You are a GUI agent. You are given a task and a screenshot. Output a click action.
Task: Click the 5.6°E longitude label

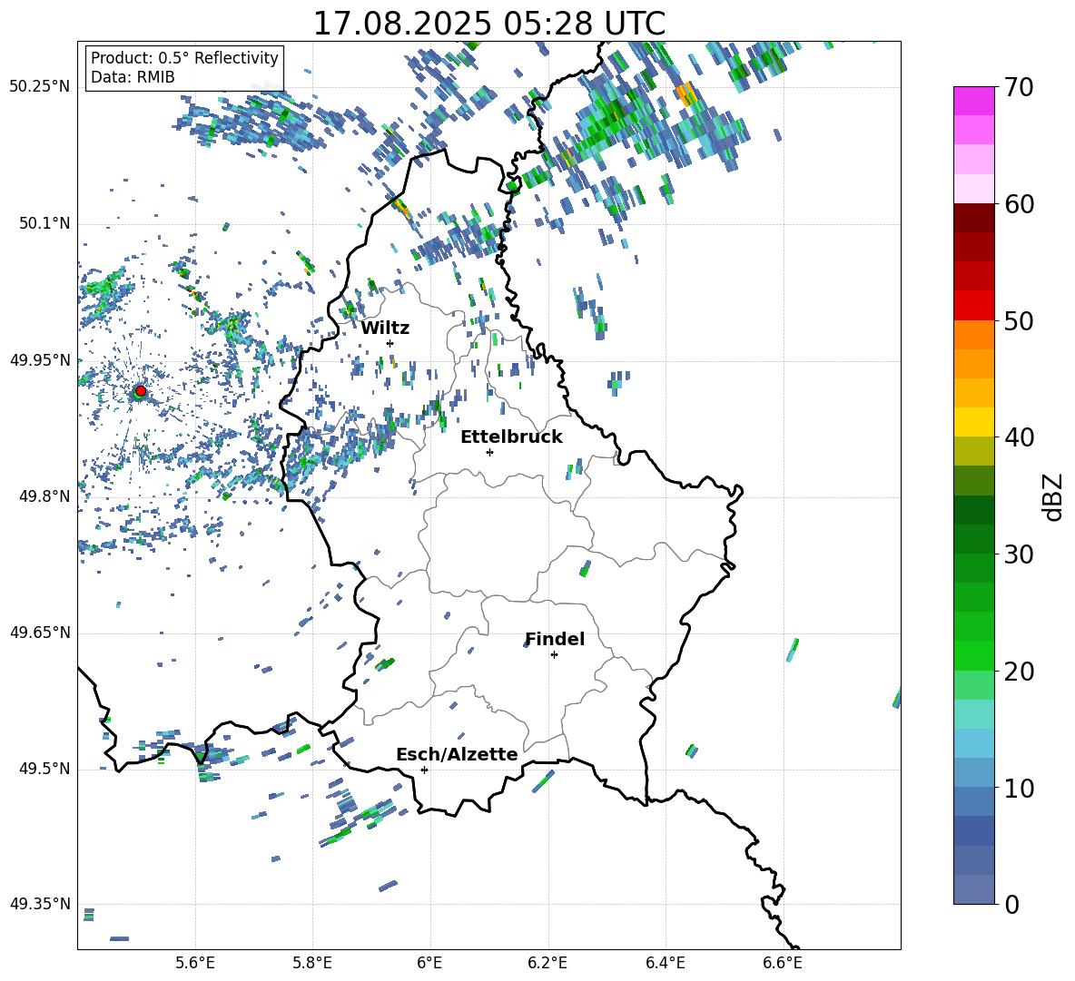194,963
